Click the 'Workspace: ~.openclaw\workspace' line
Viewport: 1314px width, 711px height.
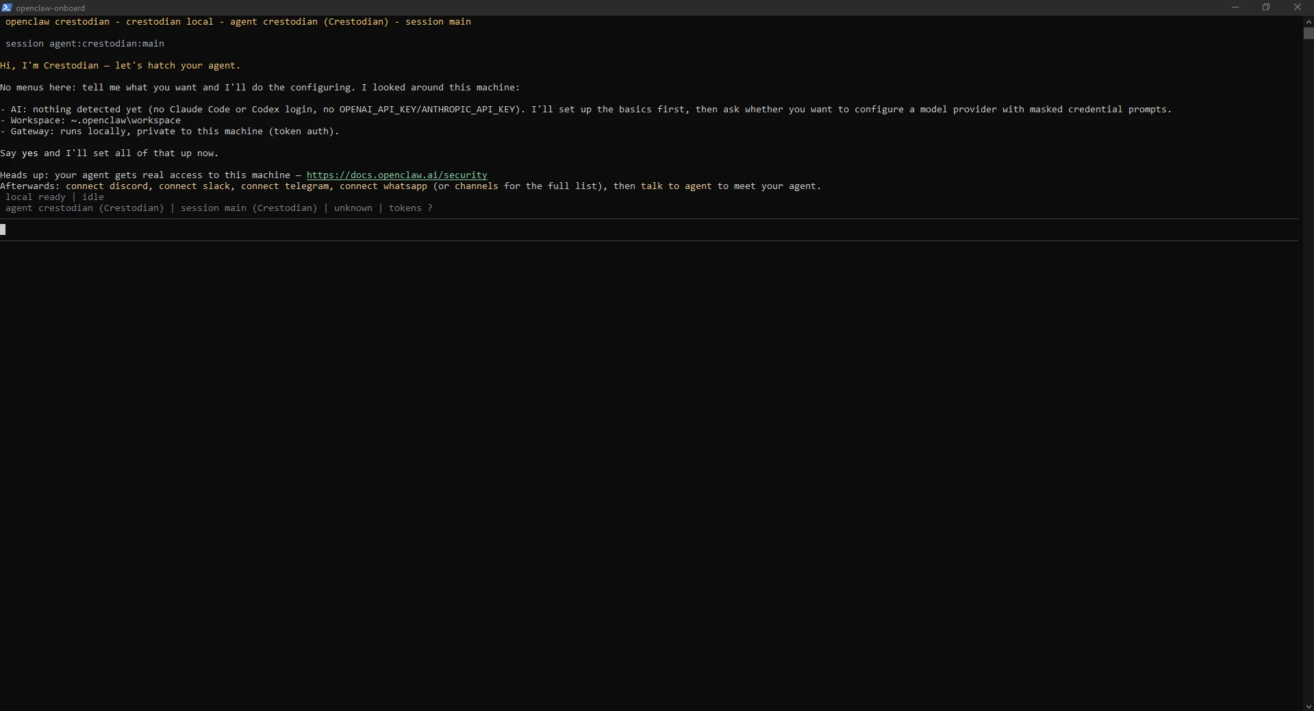coord(90,120)
